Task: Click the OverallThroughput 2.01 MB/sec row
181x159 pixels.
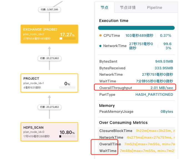Action: point(136,88)
